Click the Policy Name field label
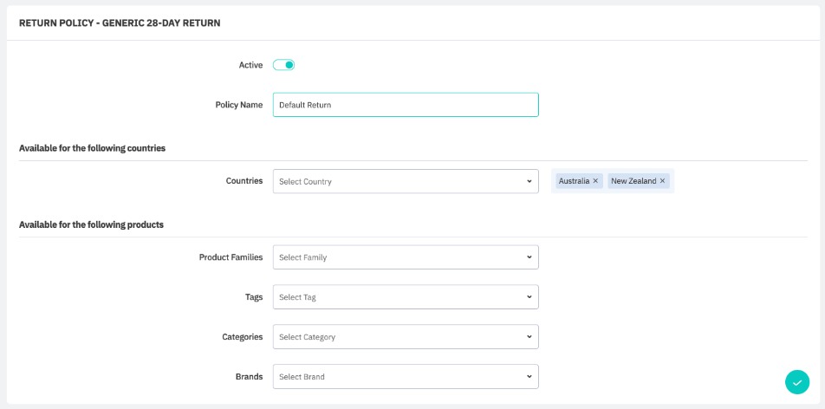Image resolution: width=825 pixels, height=409 pixels. click(x=238, y=105)
